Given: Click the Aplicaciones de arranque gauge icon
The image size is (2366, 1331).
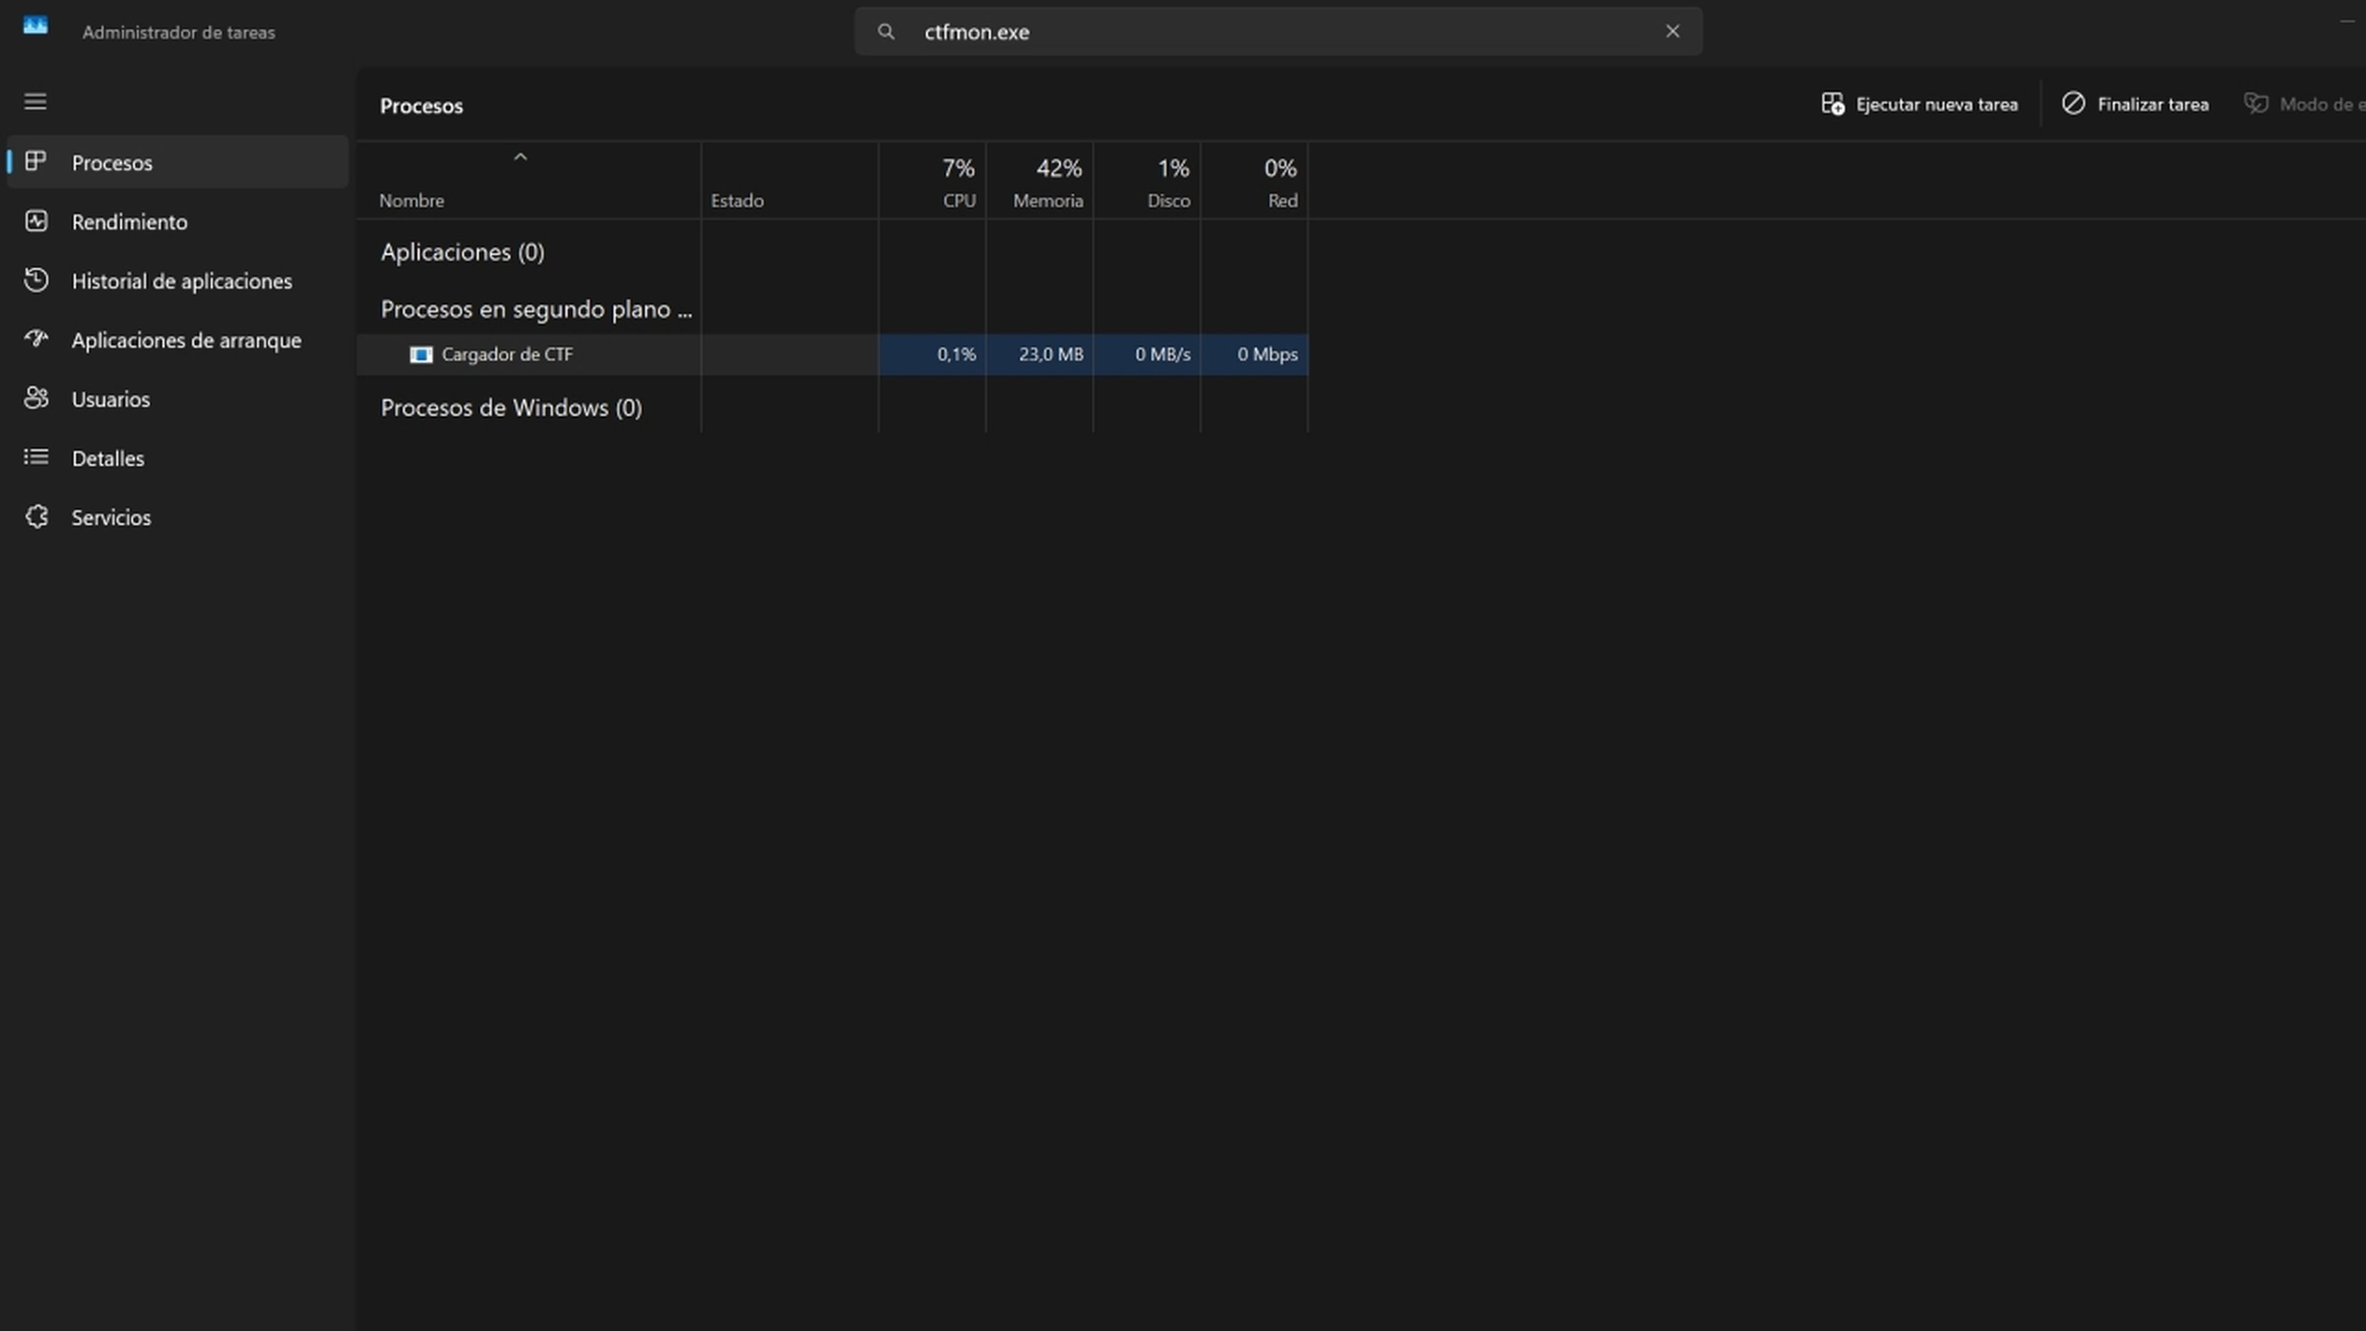Looking at the screenshot, I should click(36, 339).
